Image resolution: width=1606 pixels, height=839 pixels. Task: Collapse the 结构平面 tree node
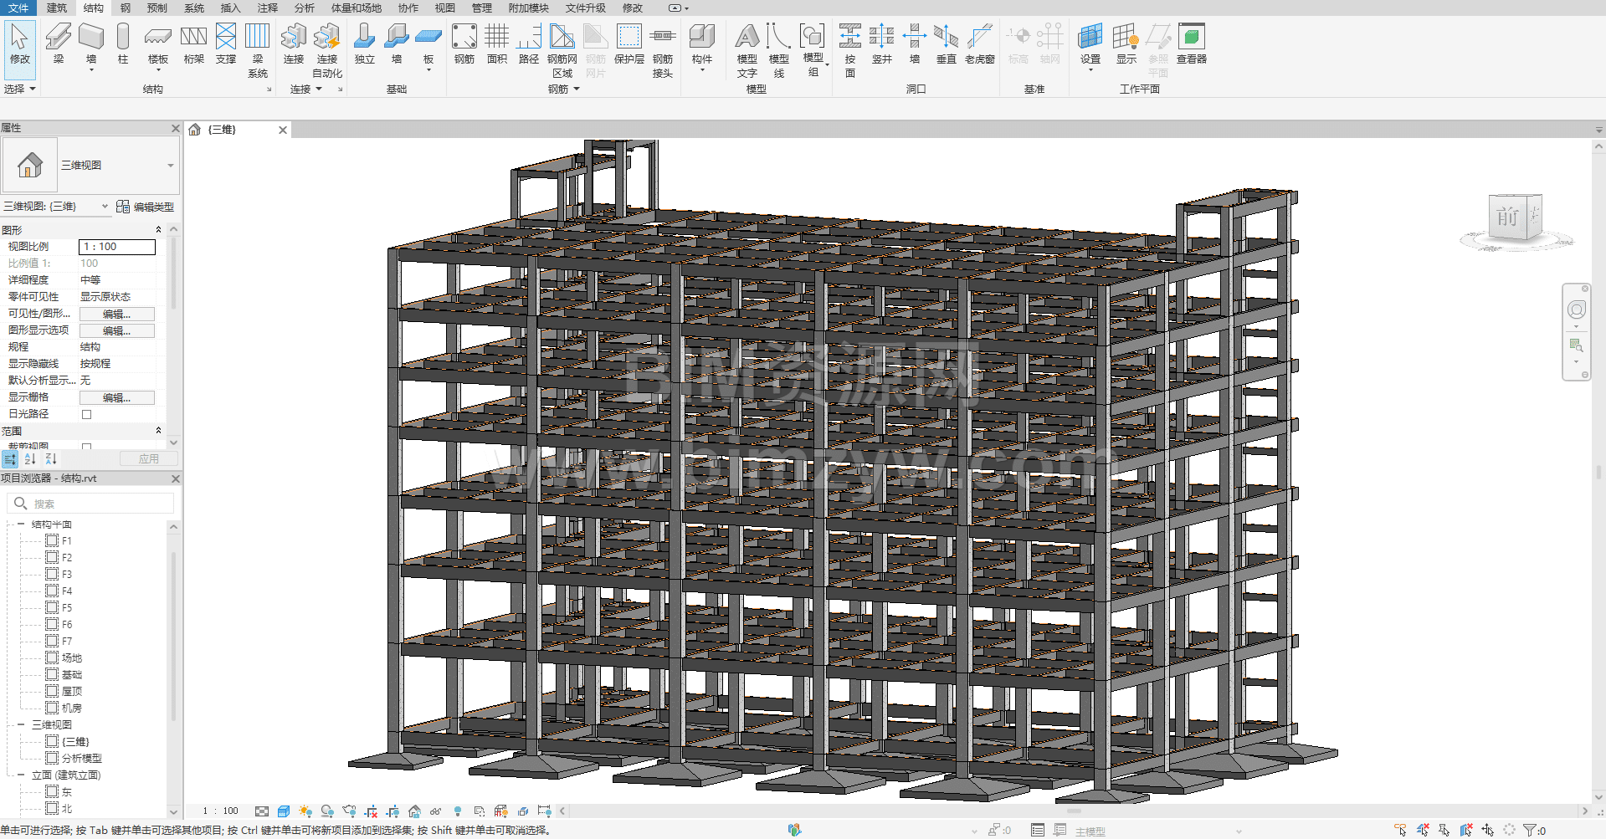[21, 524]
